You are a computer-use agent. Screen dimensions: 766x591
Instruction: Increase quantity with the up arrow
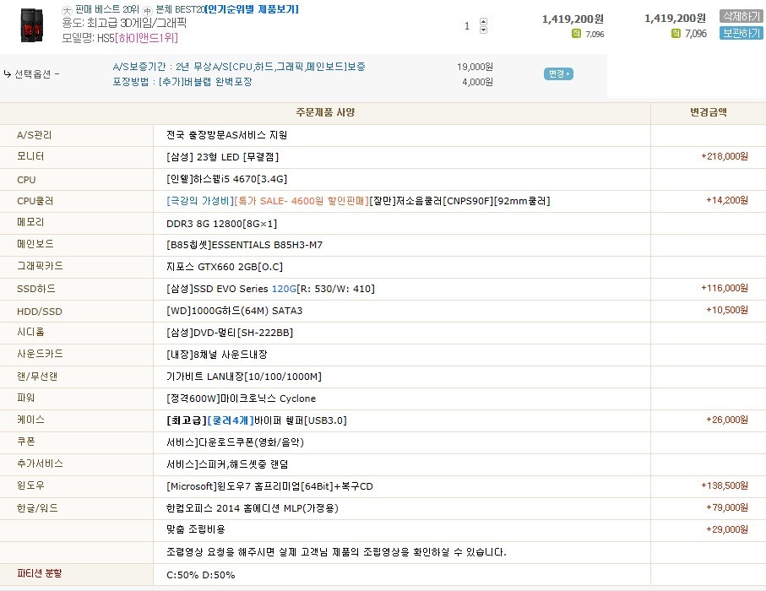click(x=483, y=21)
